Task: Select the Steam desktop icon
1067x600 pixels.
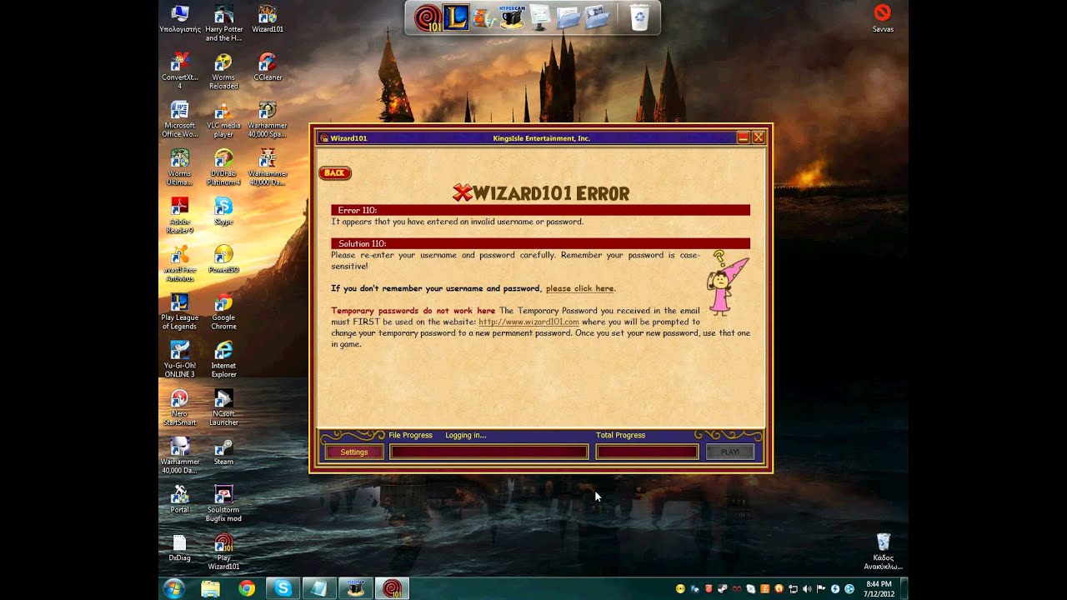Action: [x=223, y=452]
